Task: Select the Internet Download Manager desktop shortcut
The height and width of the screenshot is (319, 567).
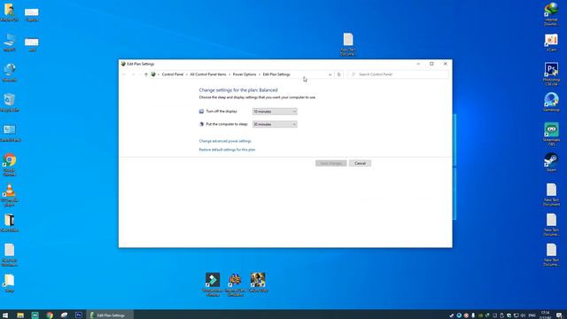Action: coord(551,14)
